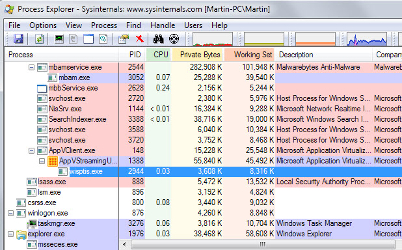Open the View menu
The image size is (402, 250).
[x=74, y=25]
